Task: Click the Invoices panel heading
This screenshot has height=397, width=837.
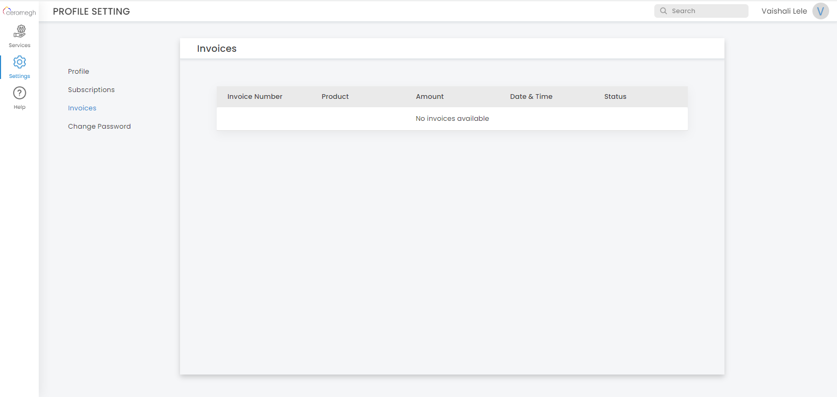Action: [x=217, y=49]
